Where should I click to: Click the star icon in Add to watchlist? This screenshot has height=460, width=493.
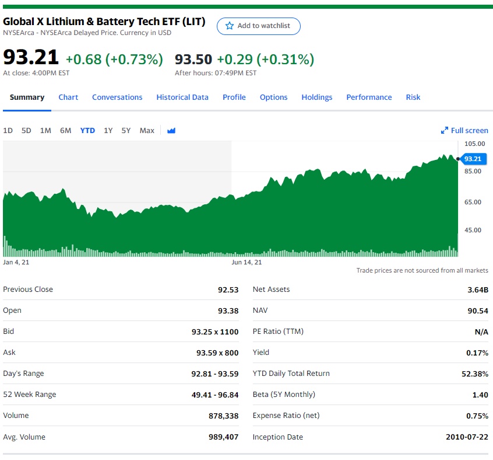pyautogui.click(x=230, y=26)
